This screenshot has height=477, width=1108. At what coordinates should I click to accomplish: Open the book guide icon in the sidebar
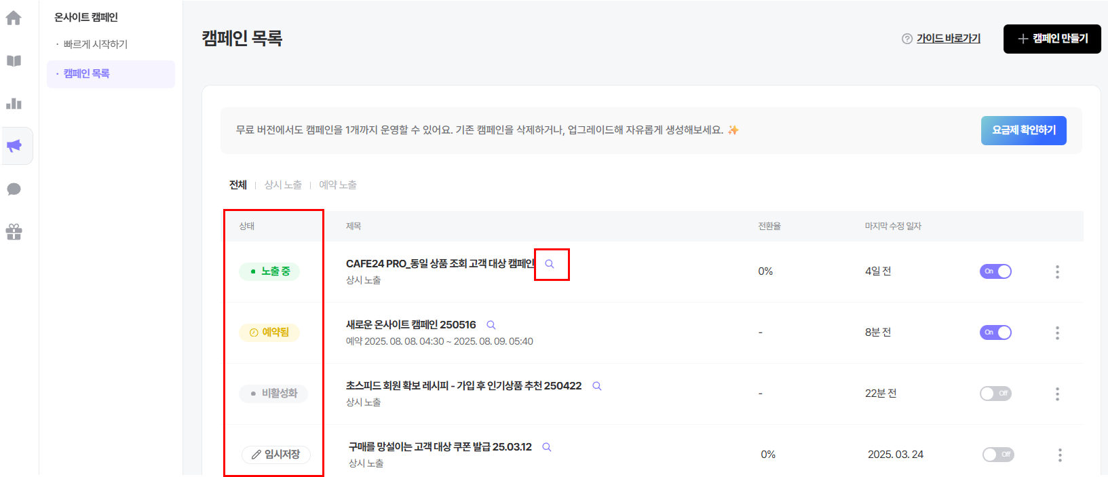(x=14, y=61)
